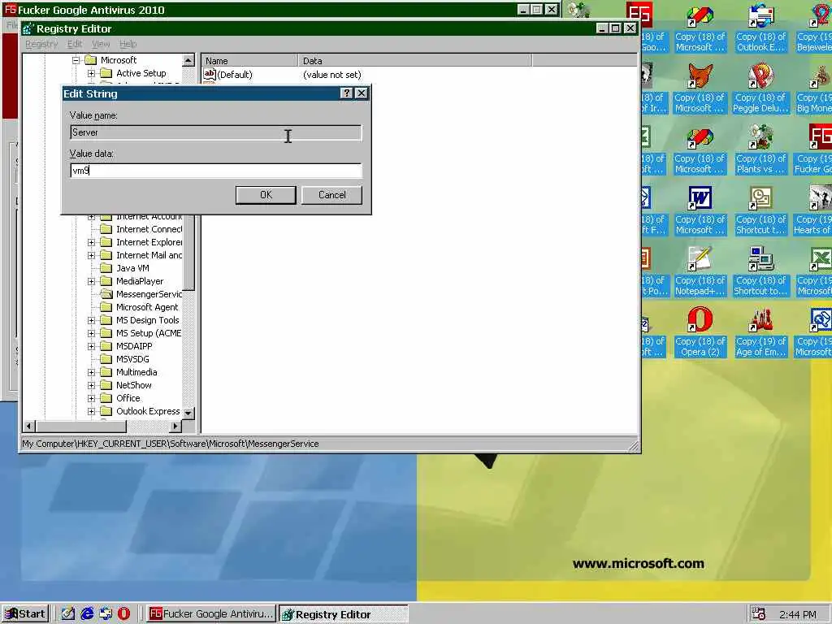Close the Edit String dialog with X
Screen dimensions: 832x624
[362, 93]
